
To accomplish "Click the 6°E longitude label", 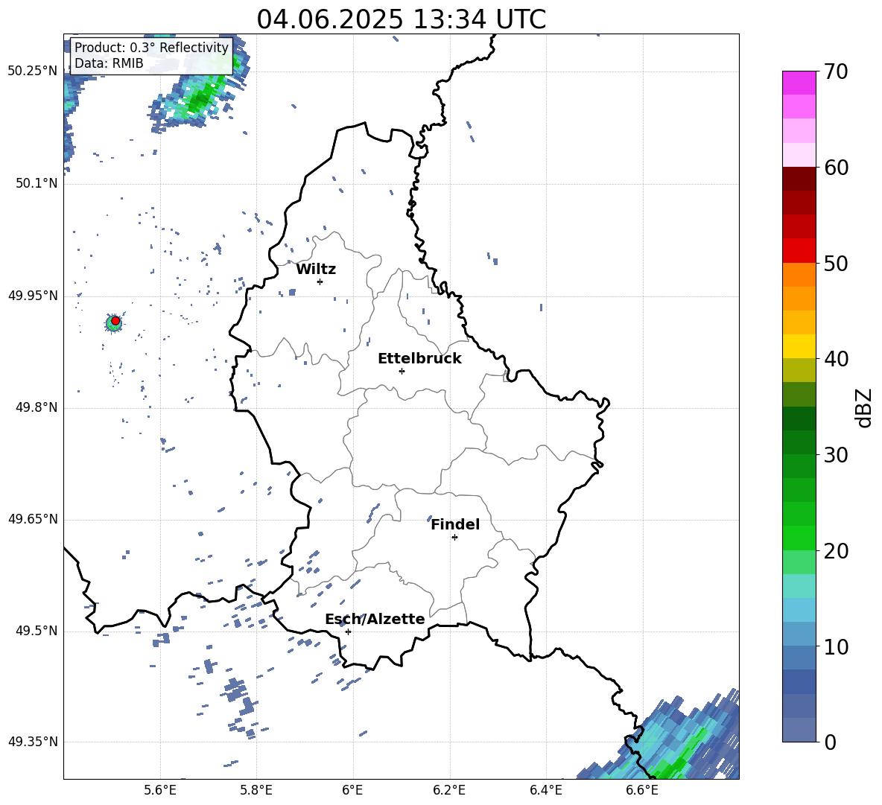I will click(352, 790).
